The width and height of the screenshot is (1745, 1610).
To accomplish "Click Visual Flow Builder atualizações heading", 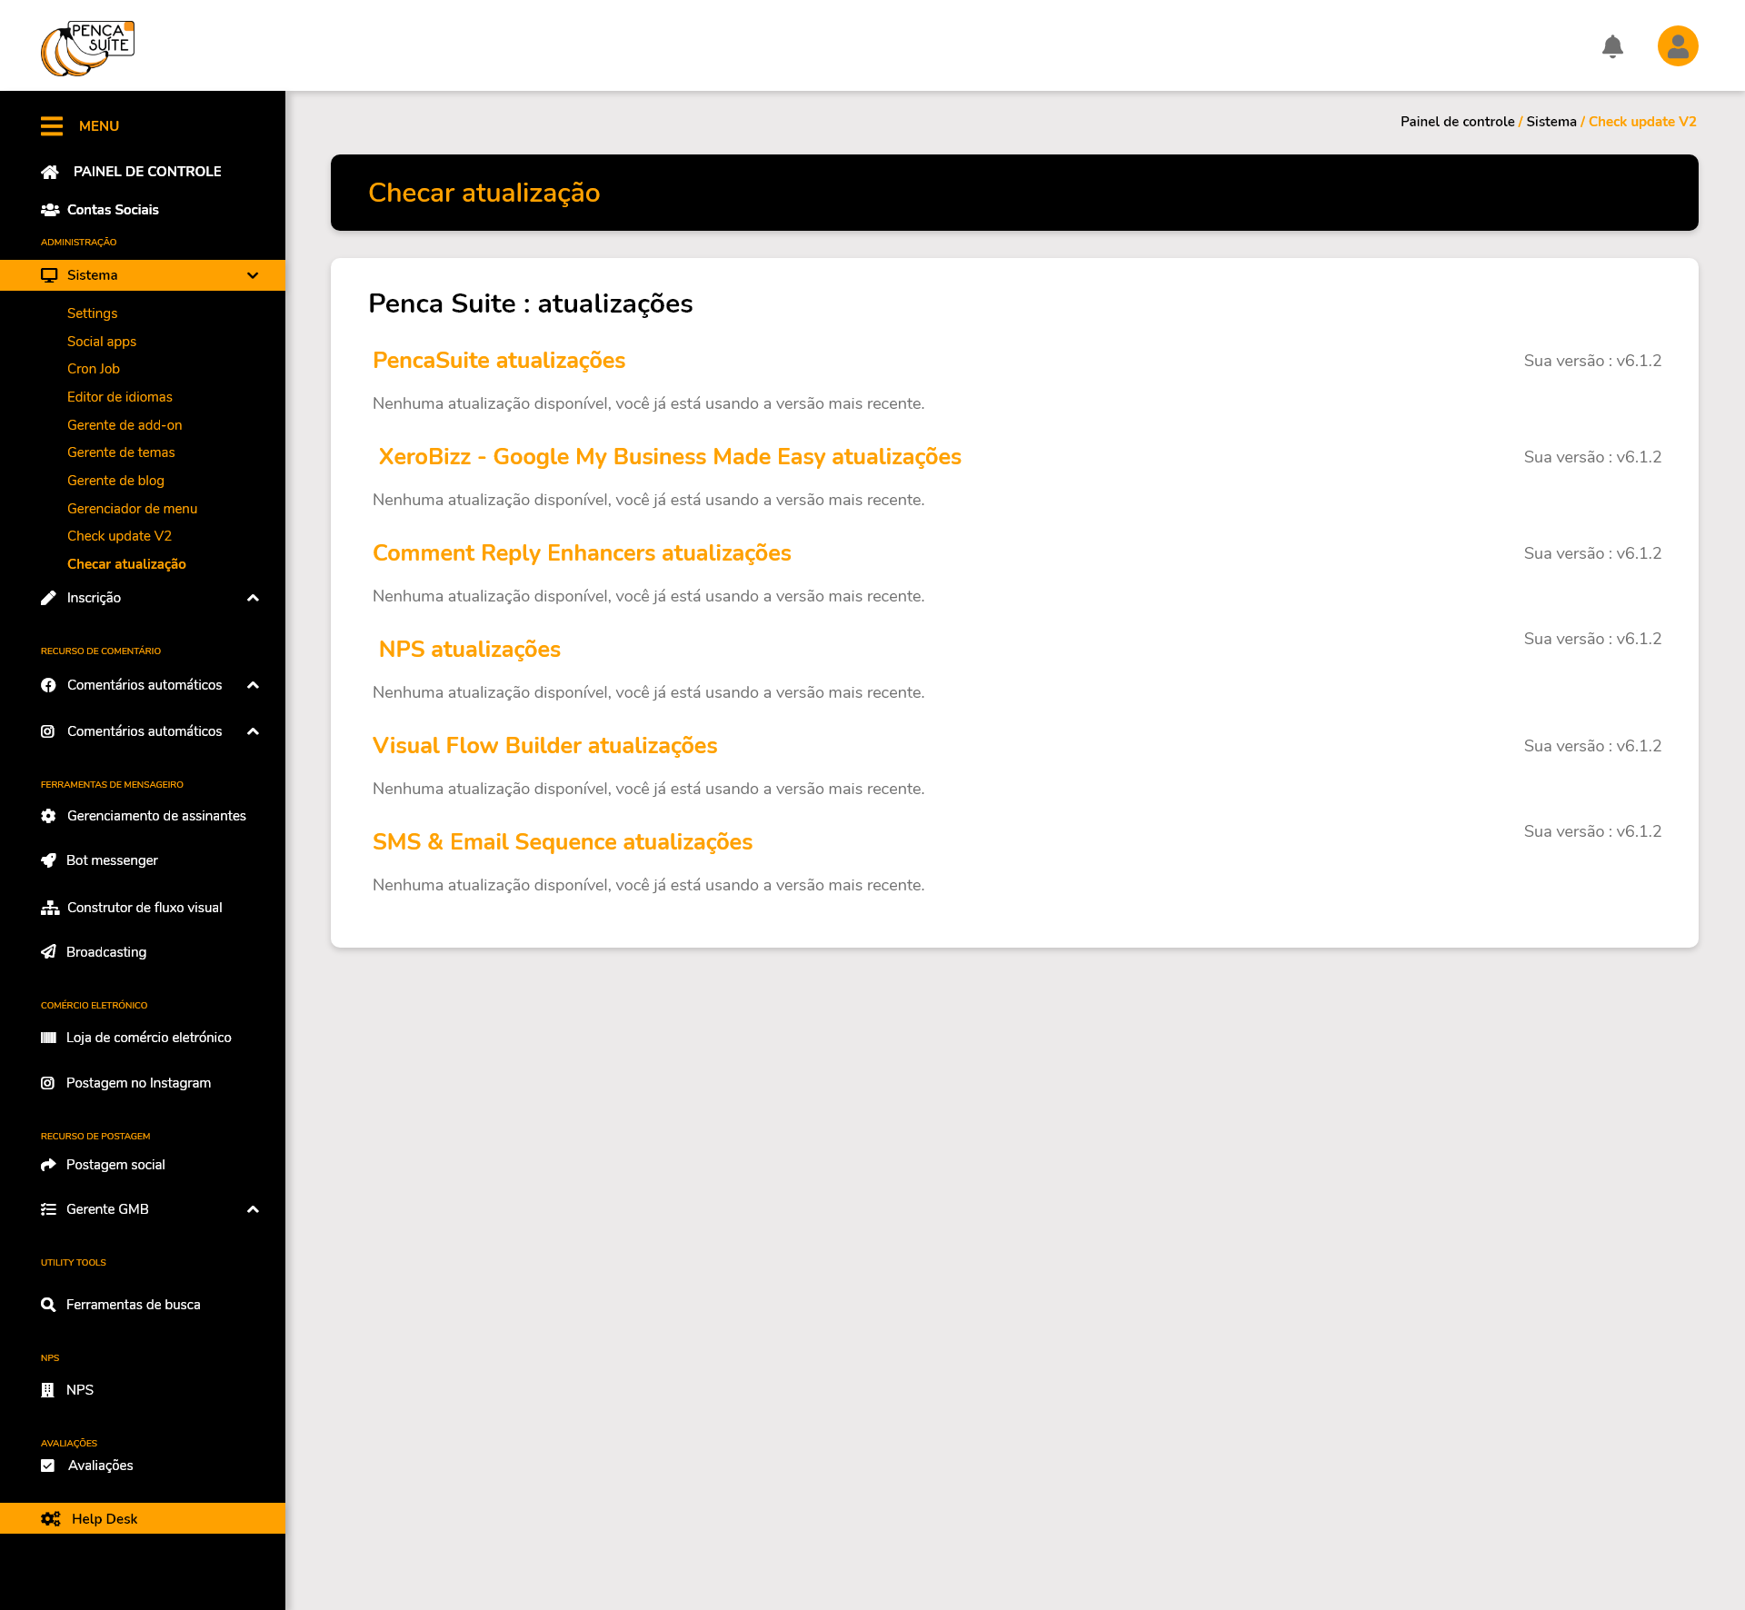I will 545,746.
